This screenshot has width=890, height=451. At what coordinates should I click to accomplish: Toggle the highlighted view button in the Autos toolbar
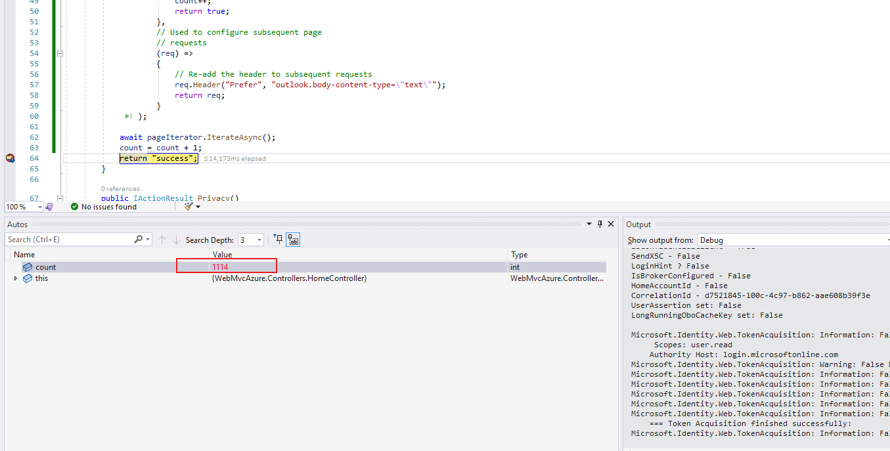tap(293, 240)
